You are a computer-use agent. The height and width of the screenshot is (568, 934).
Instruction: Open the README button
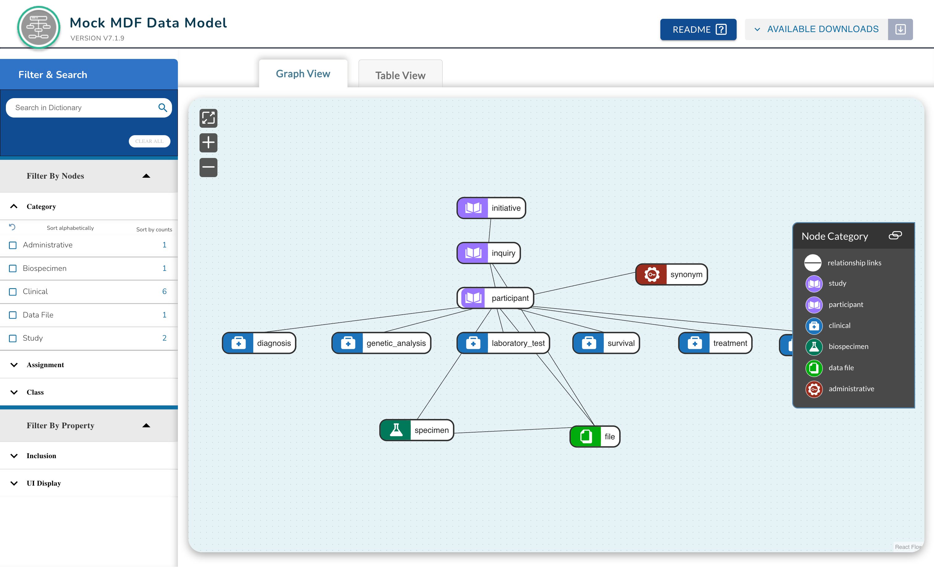[x=698, y=29]
